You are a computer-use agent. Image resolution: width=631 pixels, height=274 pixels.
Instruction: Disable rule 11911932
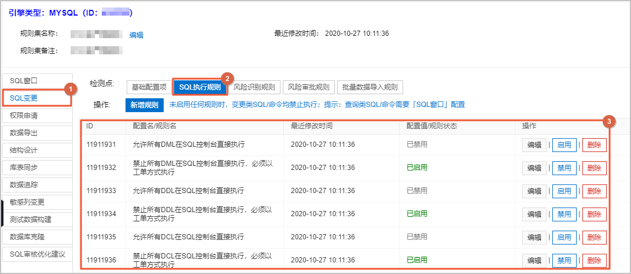coord(564,168)
